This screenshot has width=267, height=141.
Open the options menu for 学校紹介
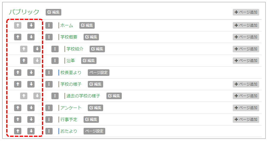[55, 49]
